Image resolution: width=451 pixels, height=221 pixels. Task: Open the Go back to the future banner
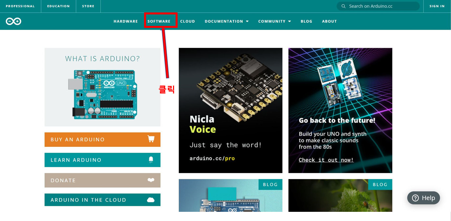(x=340, y=110)
